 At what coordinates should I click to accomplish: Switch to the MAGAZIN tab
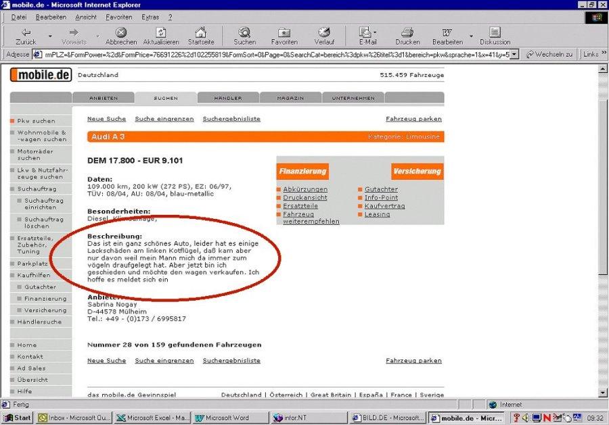290,98
